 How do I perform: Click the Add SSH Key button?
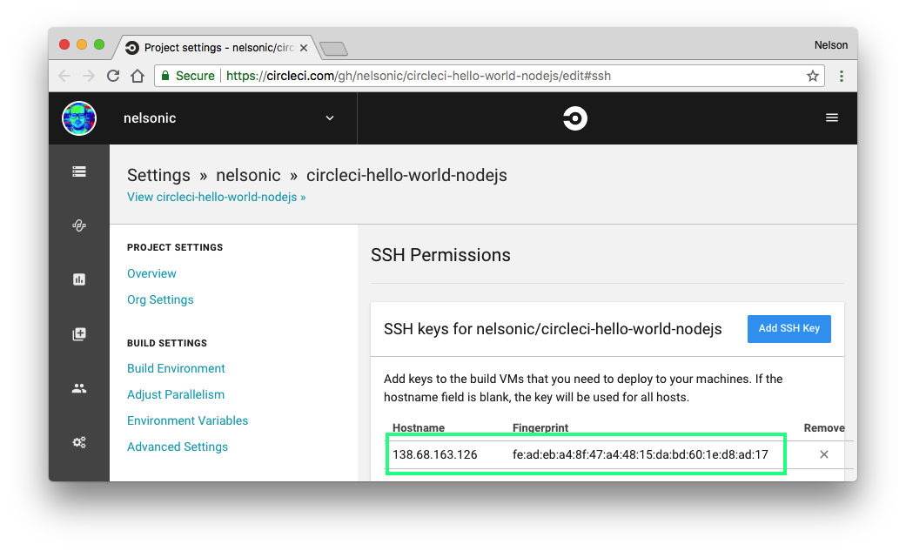click(x=789, y=329)
